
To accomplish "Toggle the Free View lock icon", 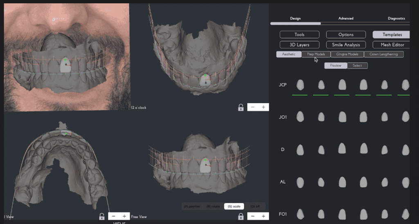I will 241,216.
